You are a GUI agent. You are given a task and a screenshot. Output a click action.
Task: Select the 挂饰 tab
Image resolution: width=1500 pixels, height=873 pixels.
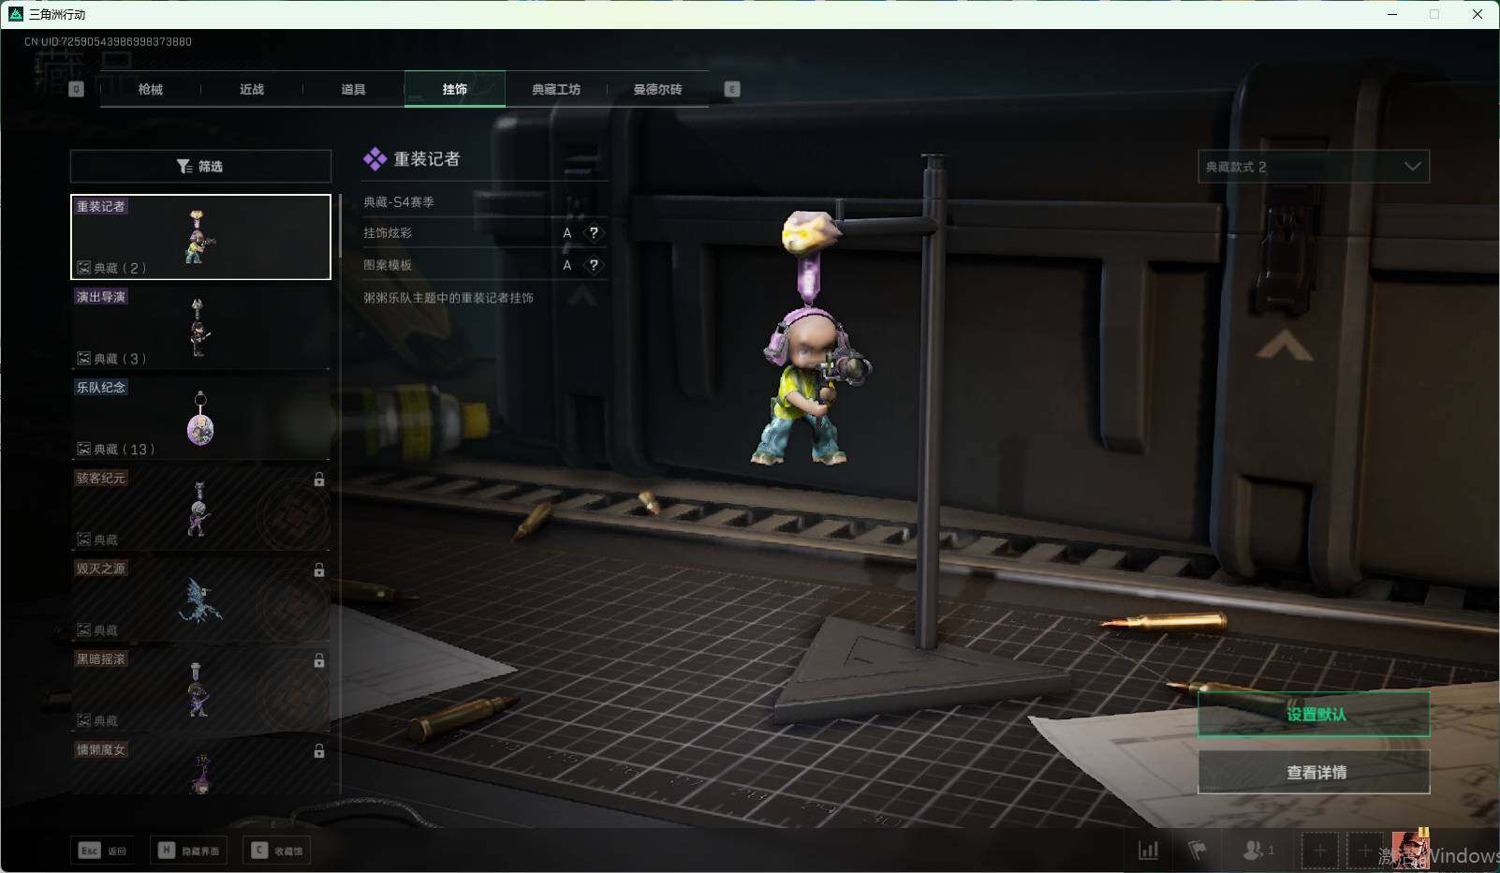[x=455, y=89]
